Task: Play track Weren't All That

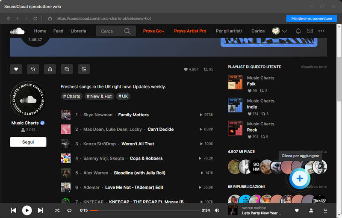Action: pyautogui.click(x=138, y=144)
